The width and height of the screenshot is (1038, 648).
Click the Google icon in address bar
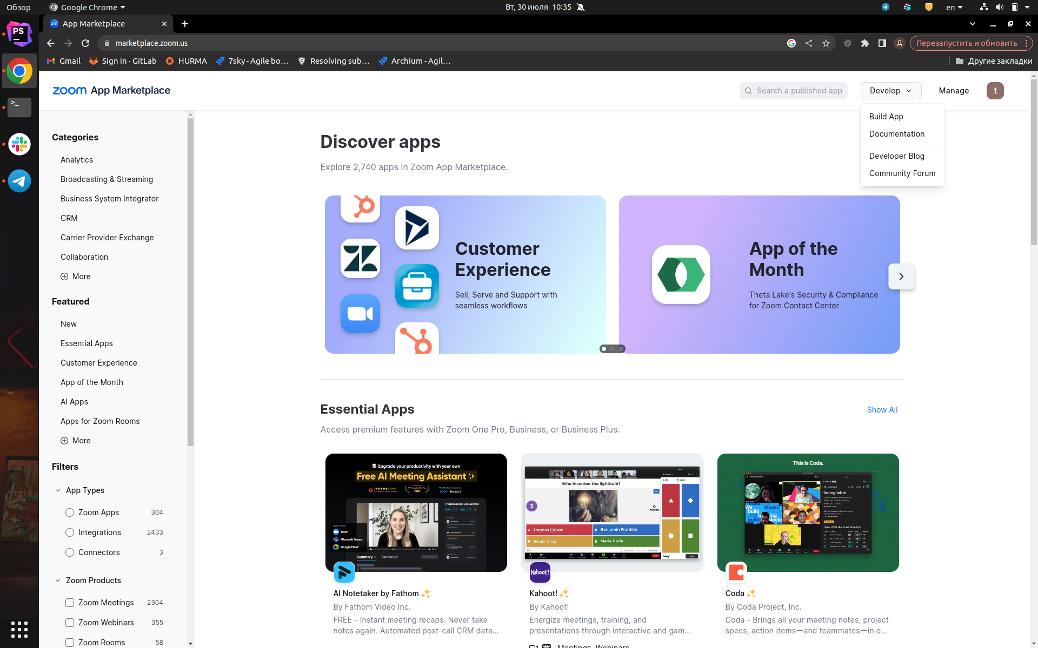pos(791,43)
